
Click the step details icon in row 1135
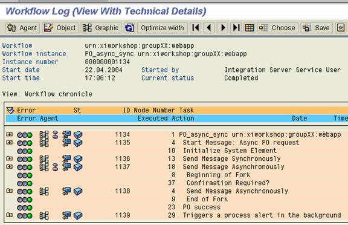(66, 142)
